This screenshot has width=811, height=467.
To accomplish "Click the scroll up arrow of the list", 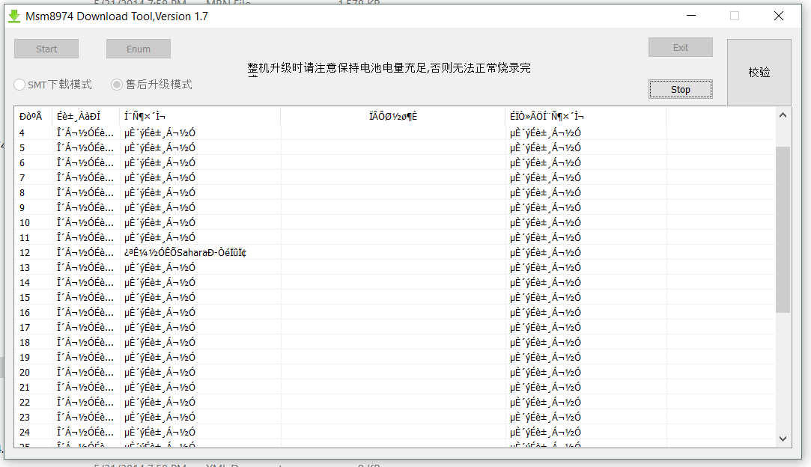I will point(783,115).
